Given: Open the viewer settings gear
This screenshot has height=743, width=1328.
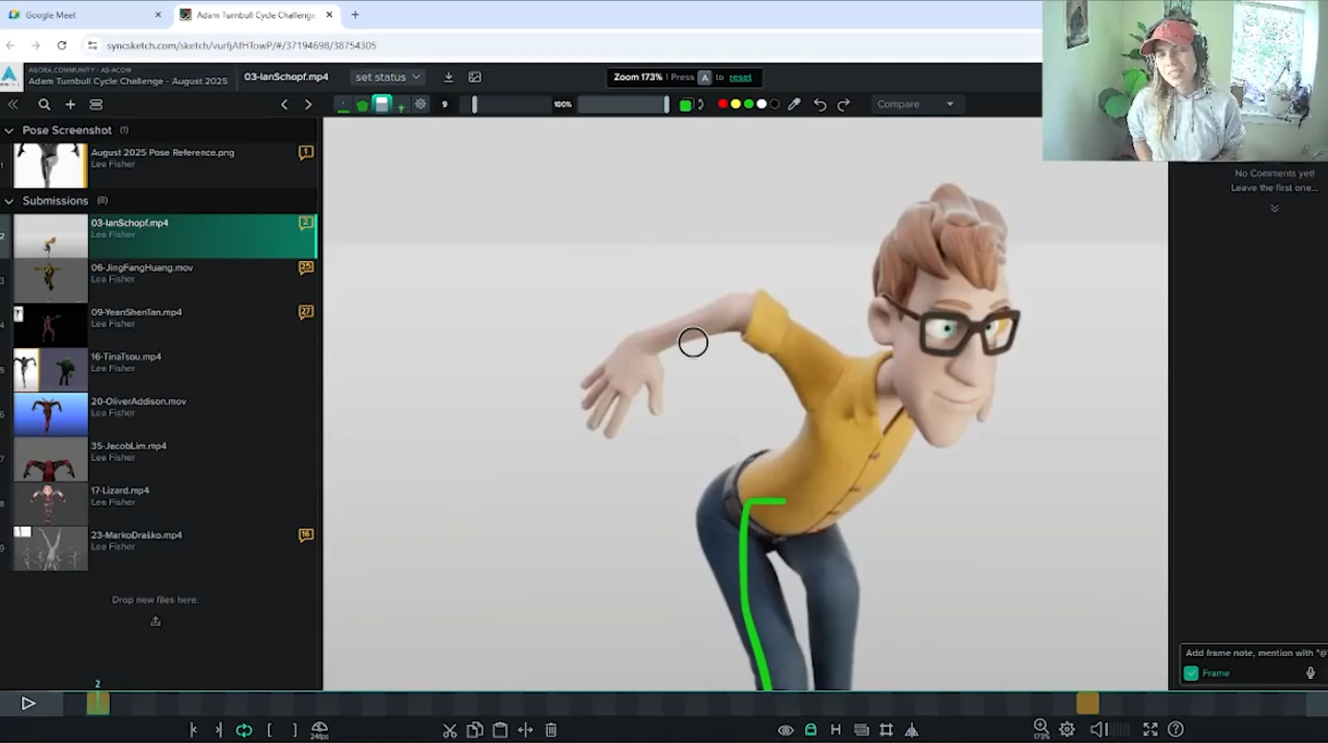Looking at the screenshot, I should (x=1067, y=731).
